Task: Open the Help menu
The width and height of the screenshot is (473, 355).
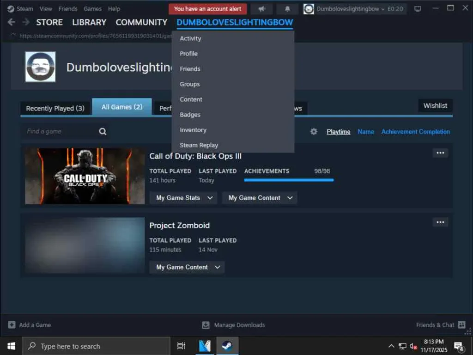Action: tap(114, 9)
